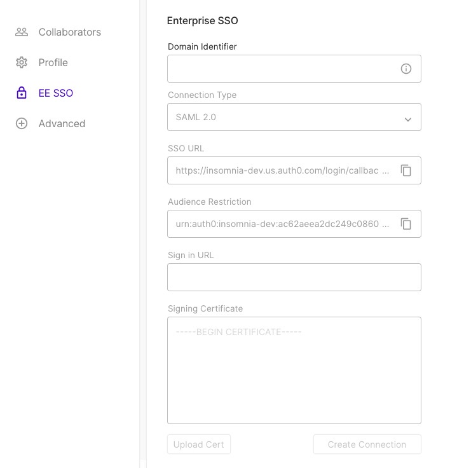Go to the Profile settings page
Viewport: 450px width, 468px height.
click(x=42, y=62)
